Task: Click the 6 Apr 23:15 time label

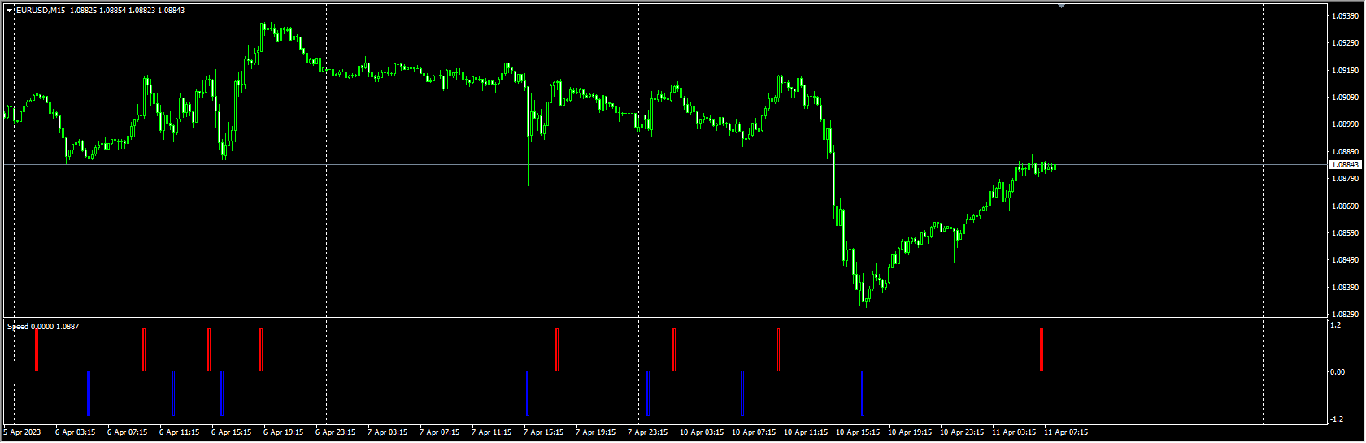Action: (x=335, y=432)
